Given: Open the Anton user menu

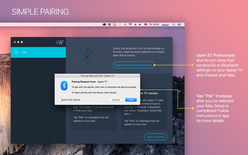Looking at the screenshot, I should (165, 25).
